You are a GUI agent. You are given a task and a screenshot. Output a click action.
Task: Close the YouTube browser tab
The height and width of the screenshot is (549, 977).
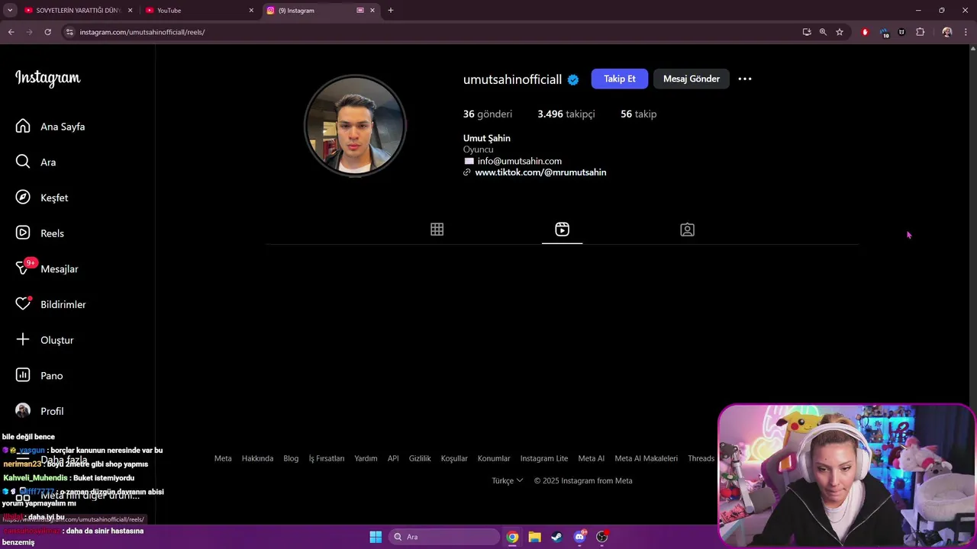pyautogui.click(x=251, y=11)
